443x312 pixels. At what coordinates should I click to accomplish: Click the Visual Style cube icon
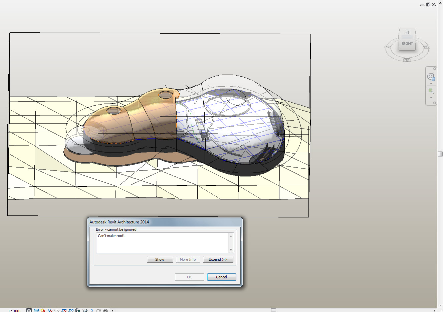pyautogui.click(x=36, y=310)
